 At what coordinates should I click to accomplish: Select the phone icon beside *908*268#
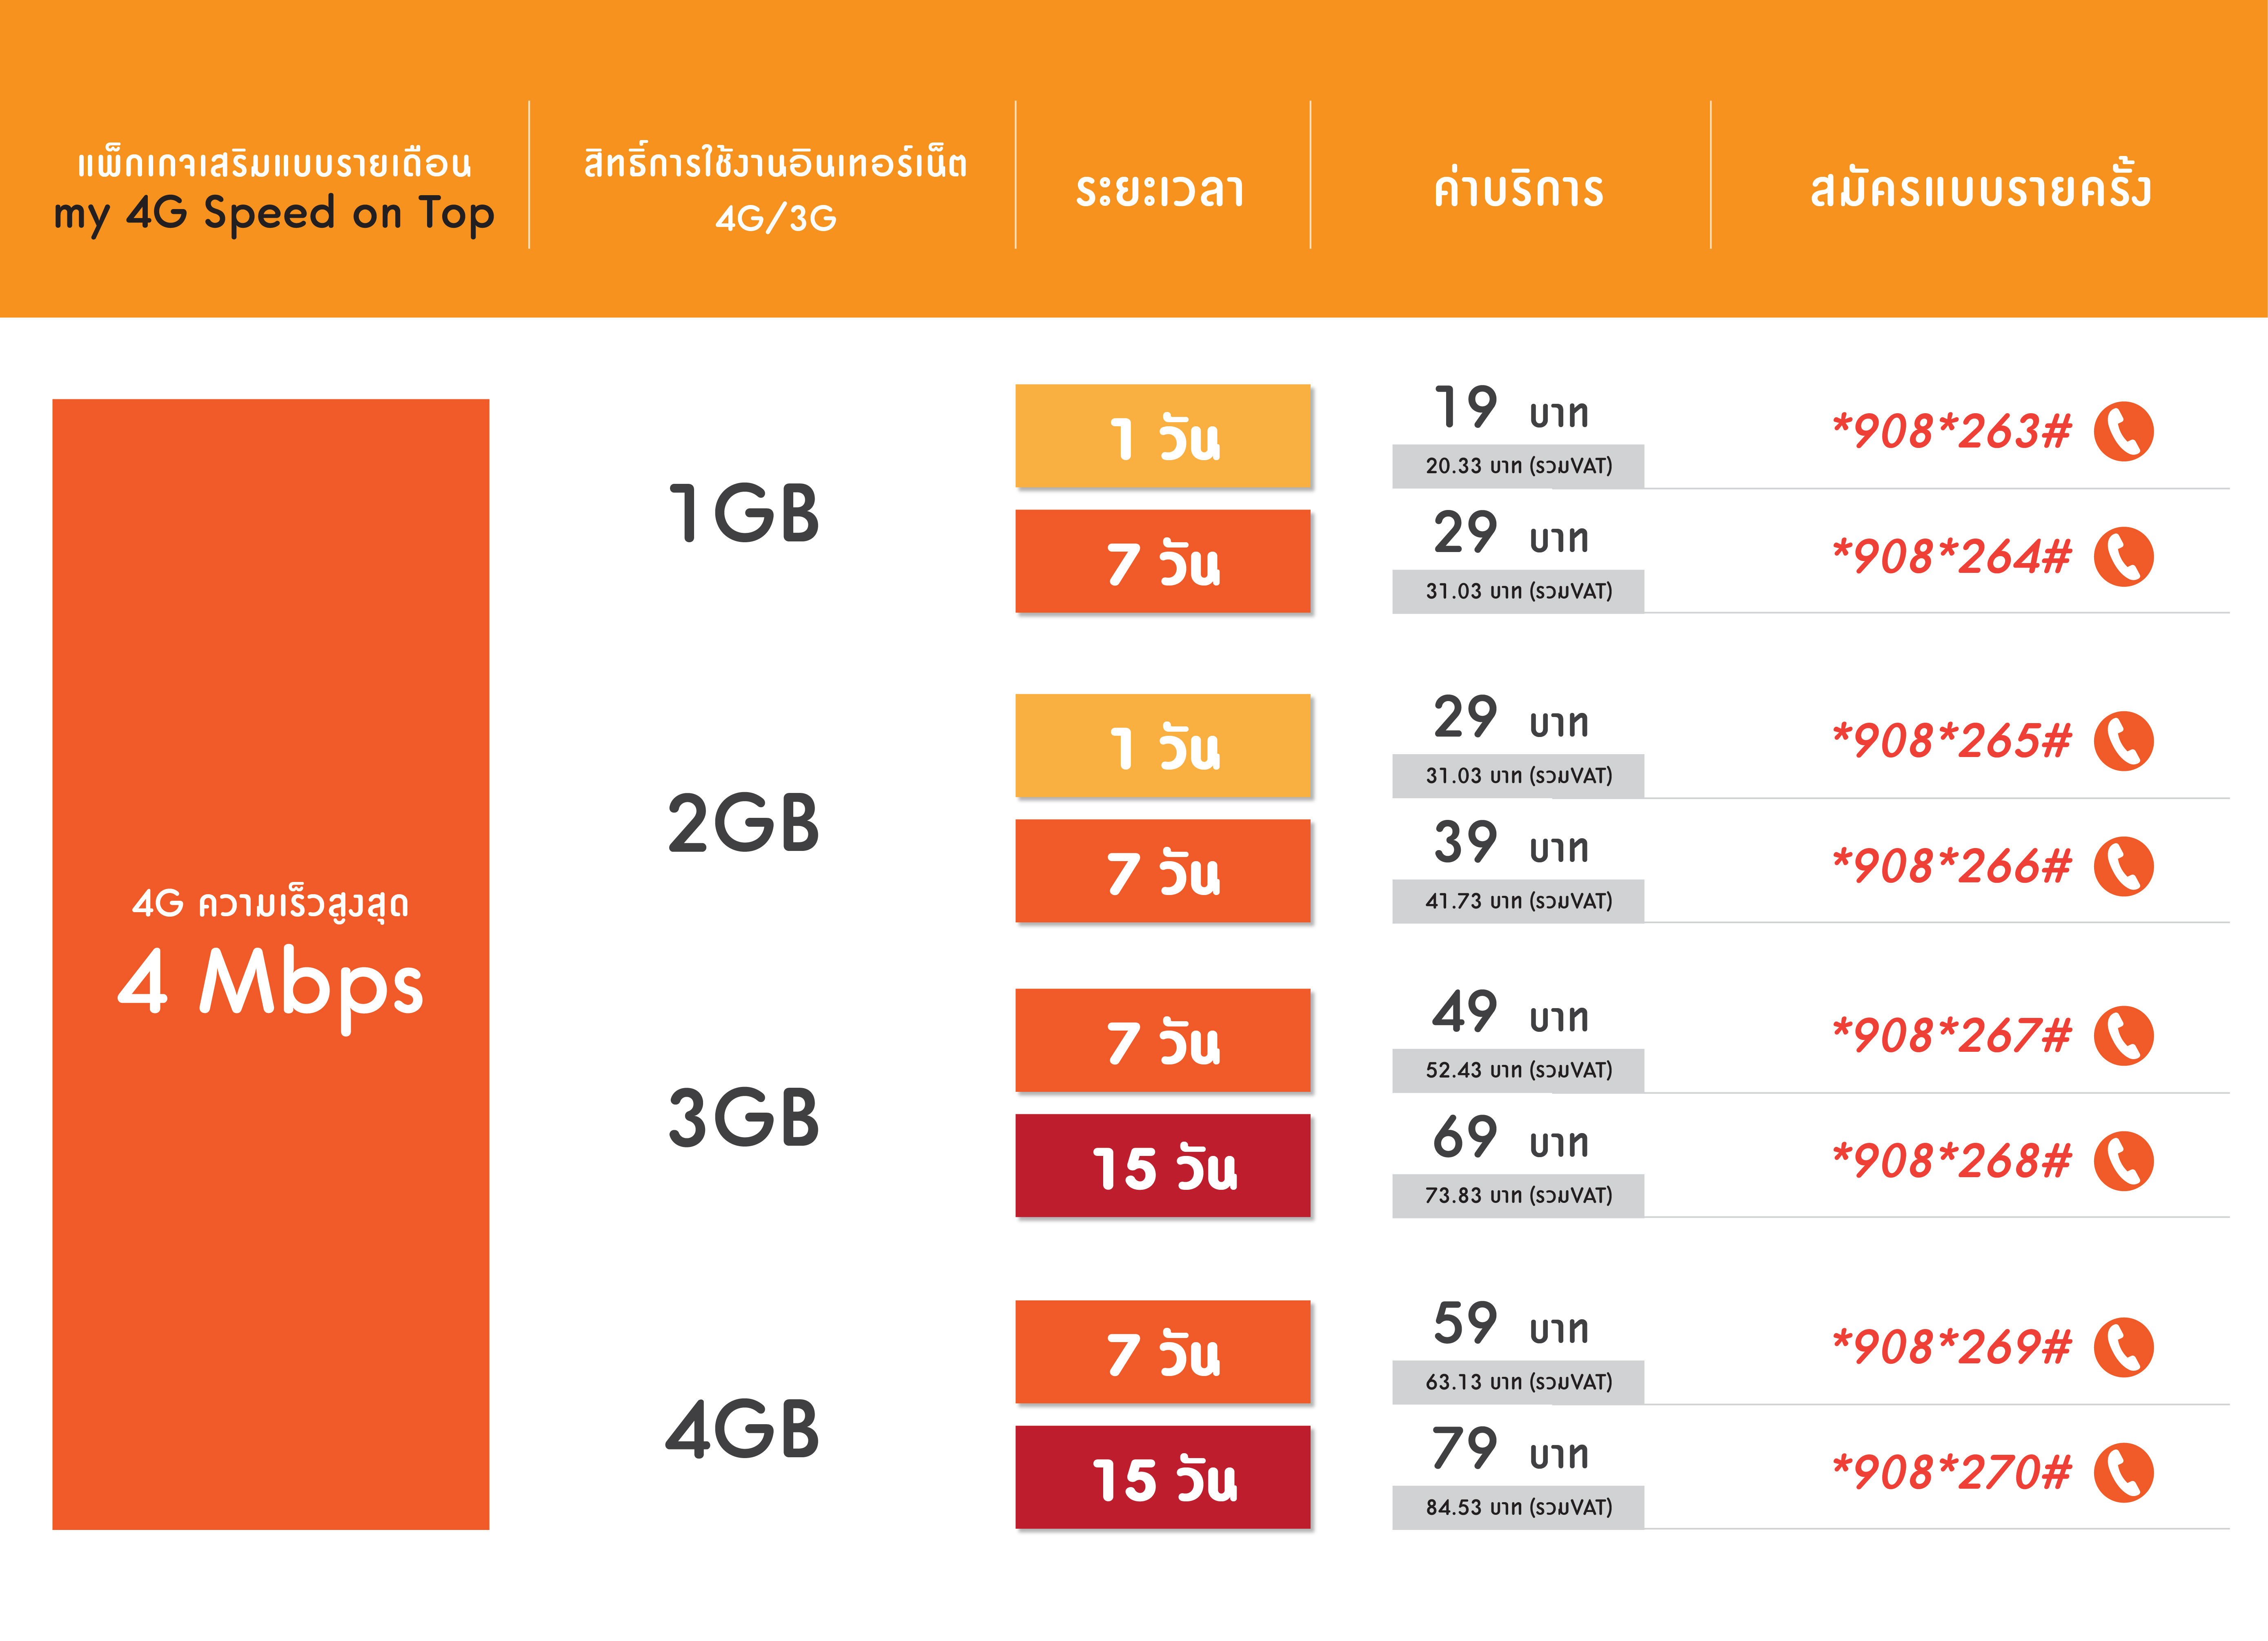(x=2123, y=1161)
